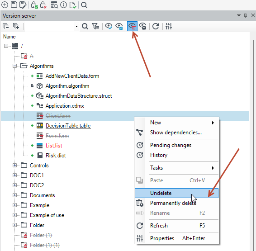Select deleted Folder (1) (1) item
This screenshot has height=251, width=256.
45,245
